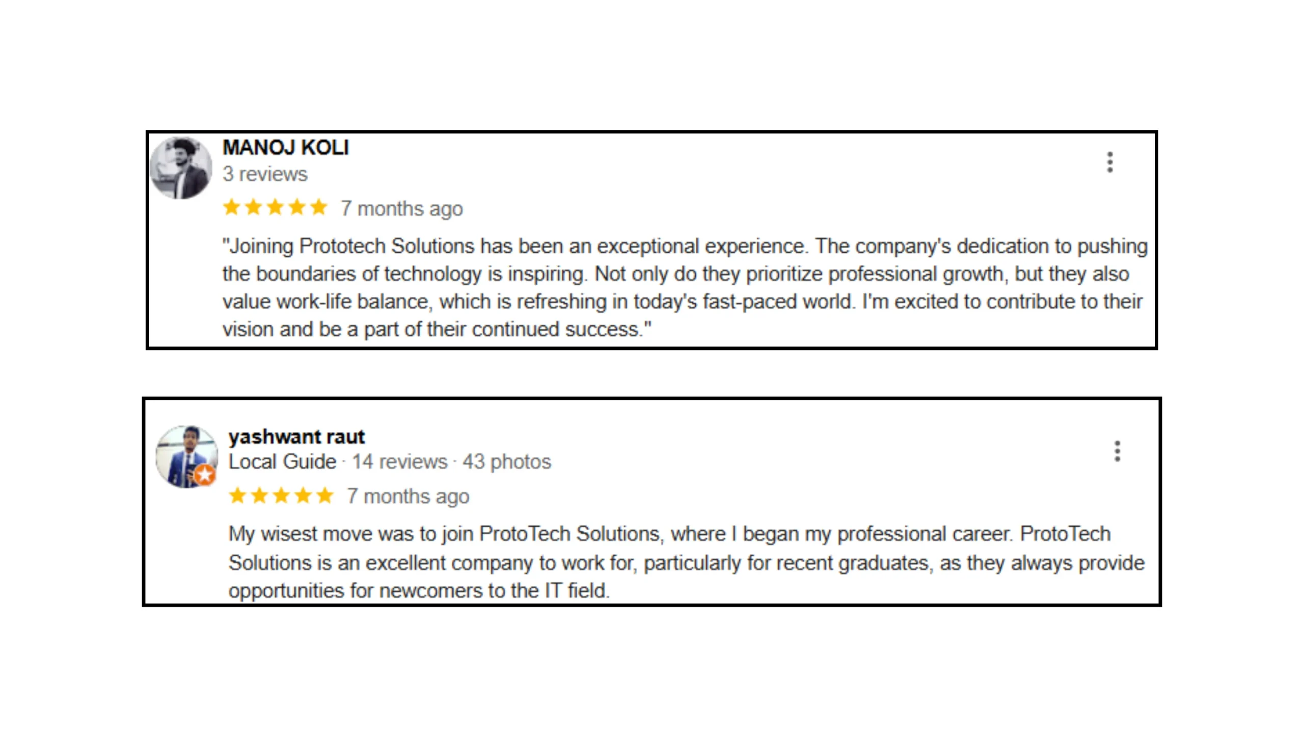Open yashwant raut's reviewer profile

click(296, 436)
